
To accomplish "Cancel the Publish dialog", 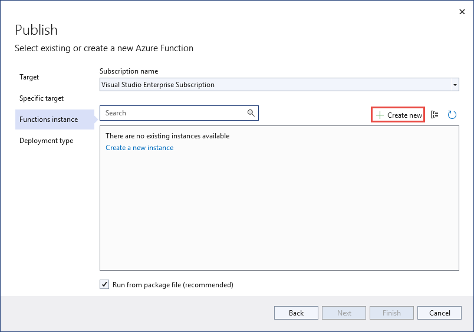I will (x=439, y=313).
